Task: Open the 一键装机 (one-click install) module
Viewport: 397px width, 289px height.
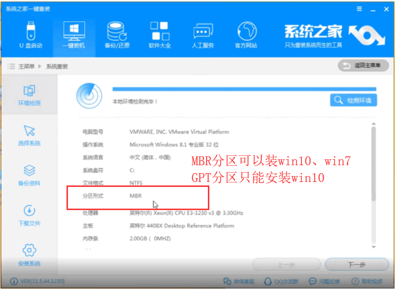Action: point(73,34)
